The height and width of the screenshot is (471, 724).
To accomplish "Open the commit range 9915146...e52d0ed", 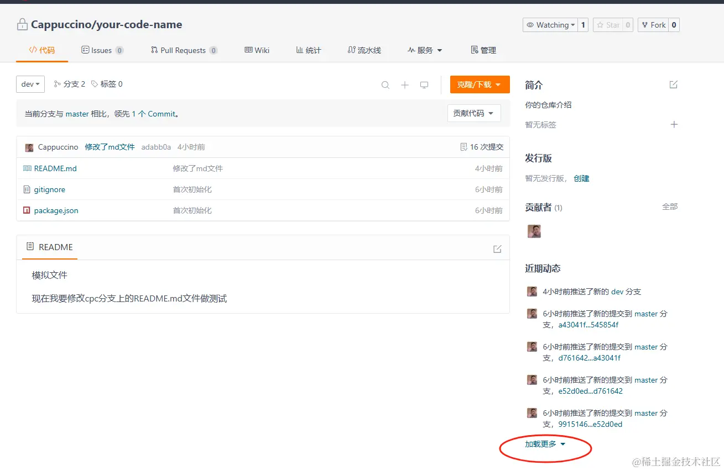I will (x=590, y=424).
